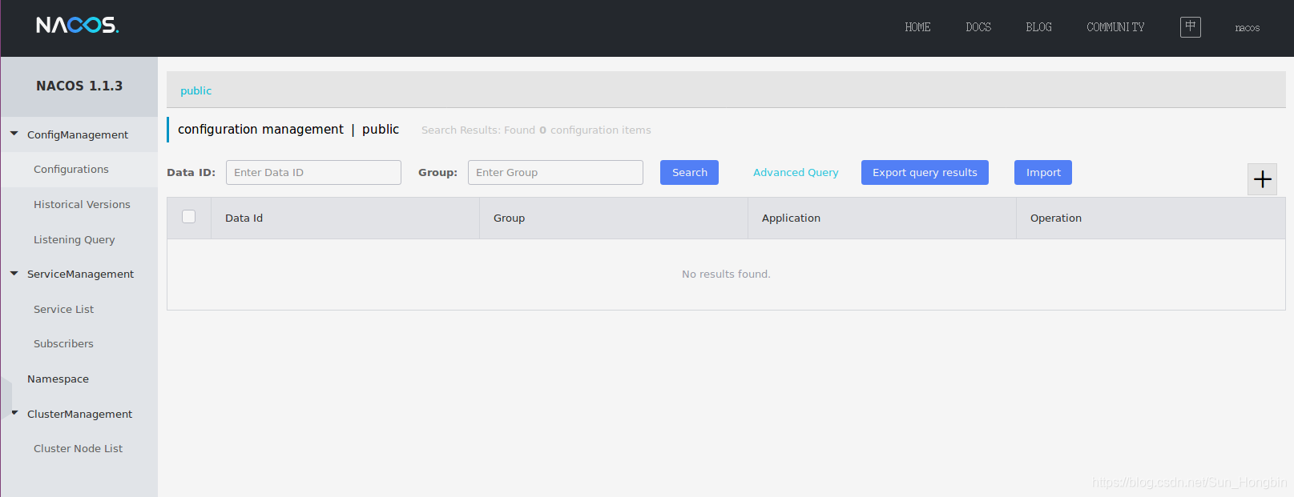Go to HOME in top navigation
Image resolution: width=1294 pixels, height=497 pixels.
917,27
